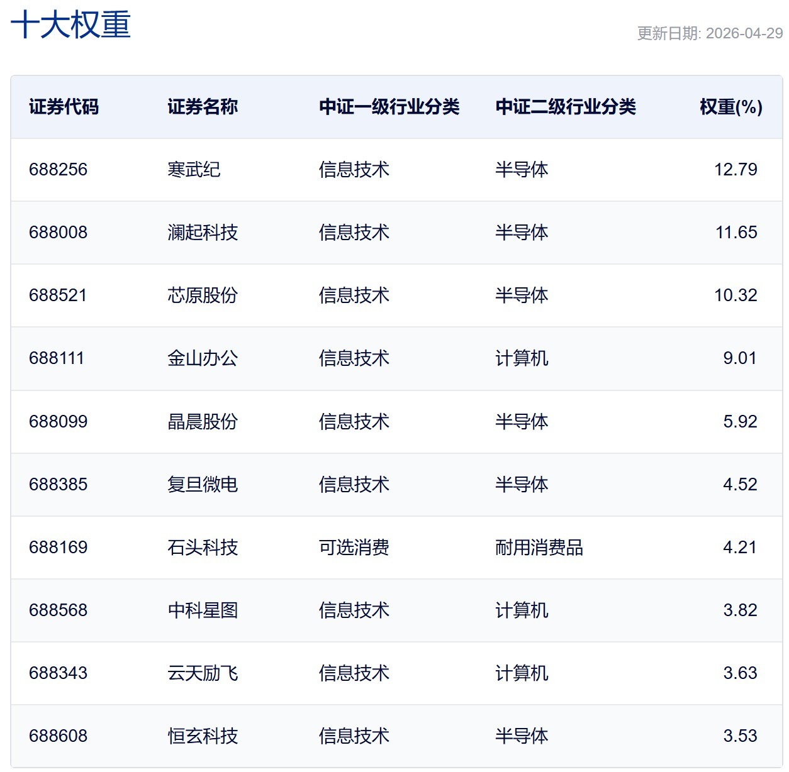Click the stock name 金山办公

(203, 358)
